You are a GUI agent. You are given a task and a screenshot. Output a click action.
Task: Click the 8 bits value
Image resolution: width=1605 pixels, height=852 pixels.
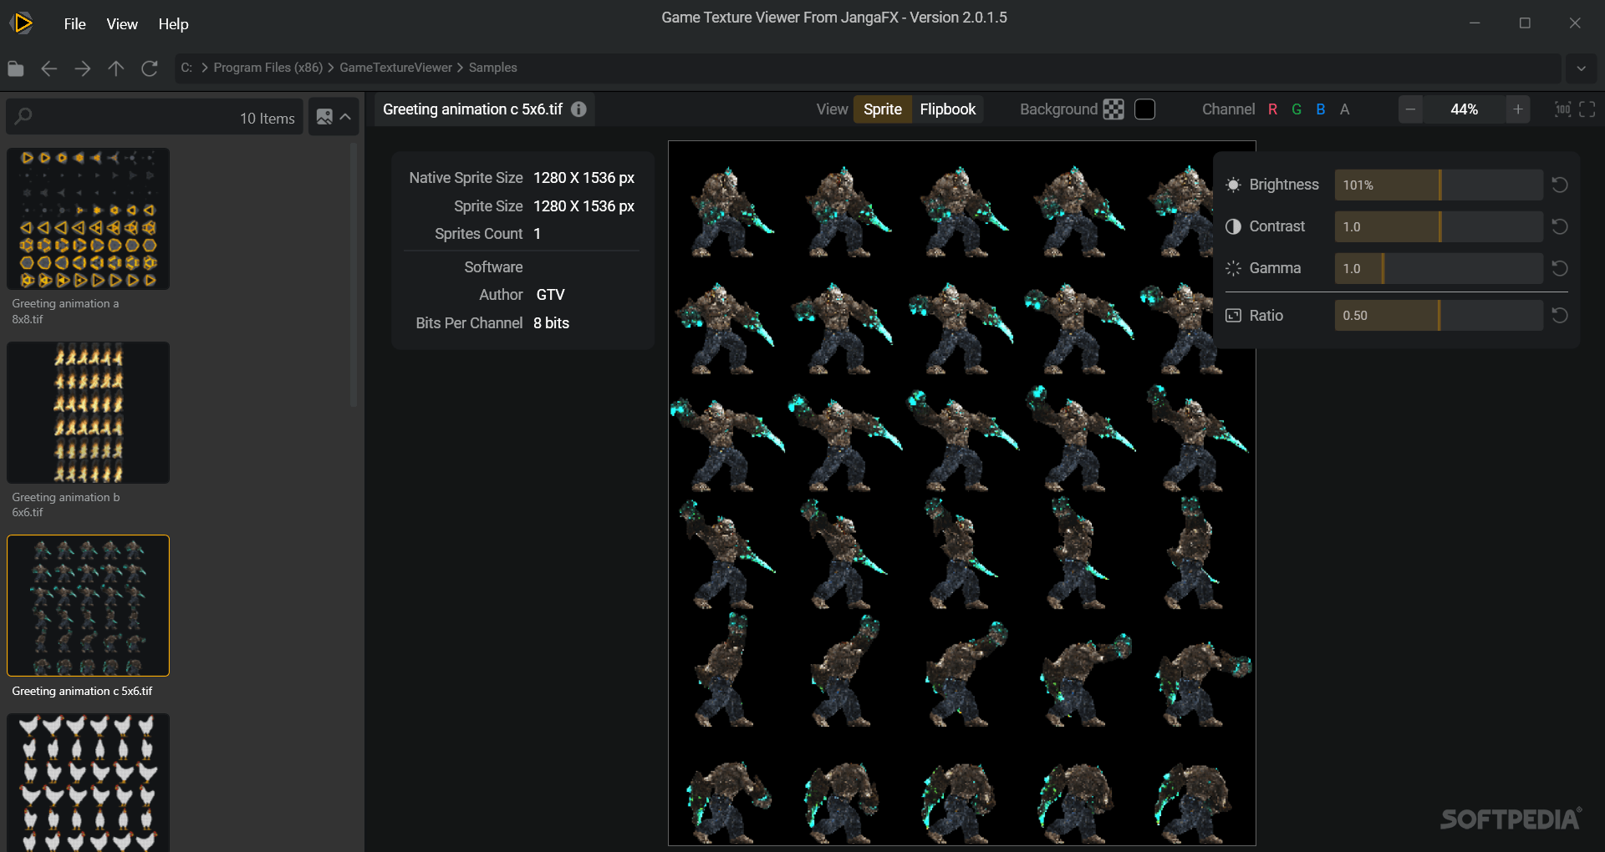click(551, 323)
